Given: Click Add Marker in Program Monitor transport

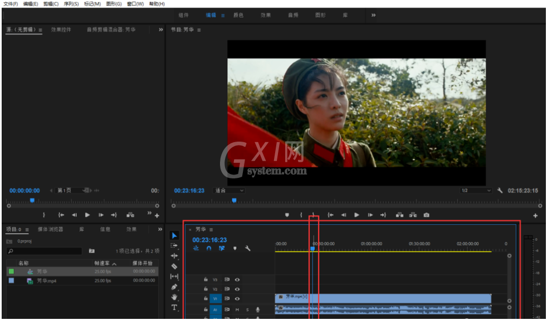Looking at the screenshot, I should [x=287, y=215].
